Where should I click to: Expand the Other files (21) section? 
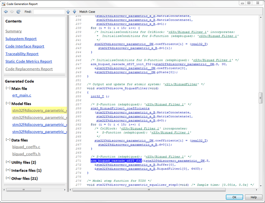point(8,178)
